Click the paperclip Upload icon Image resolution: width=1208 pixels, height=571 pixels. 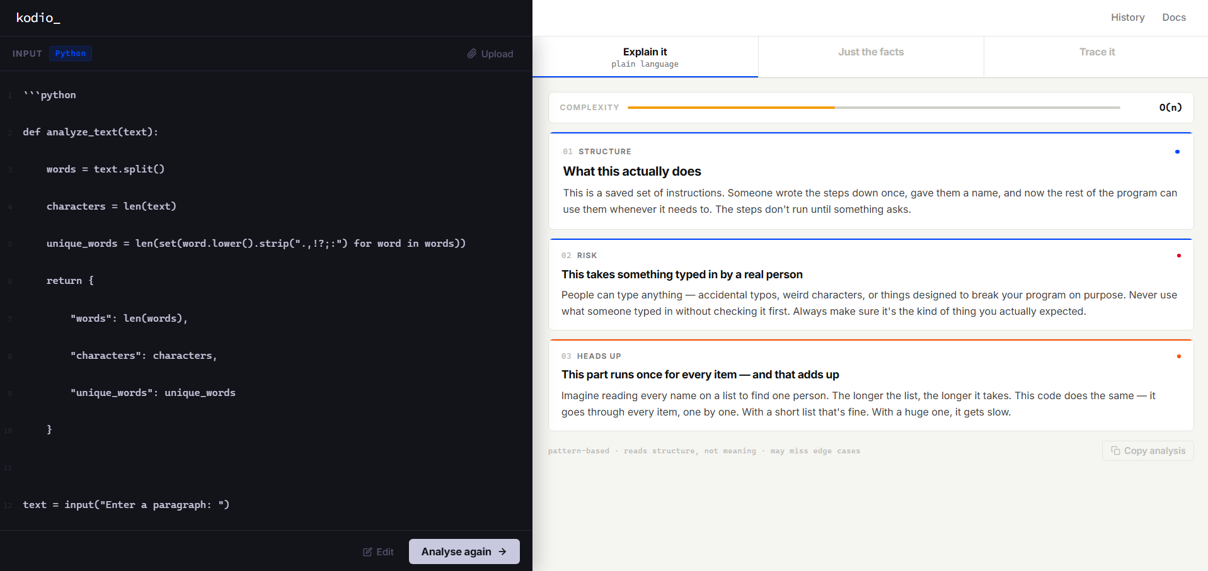coord(471,54)
